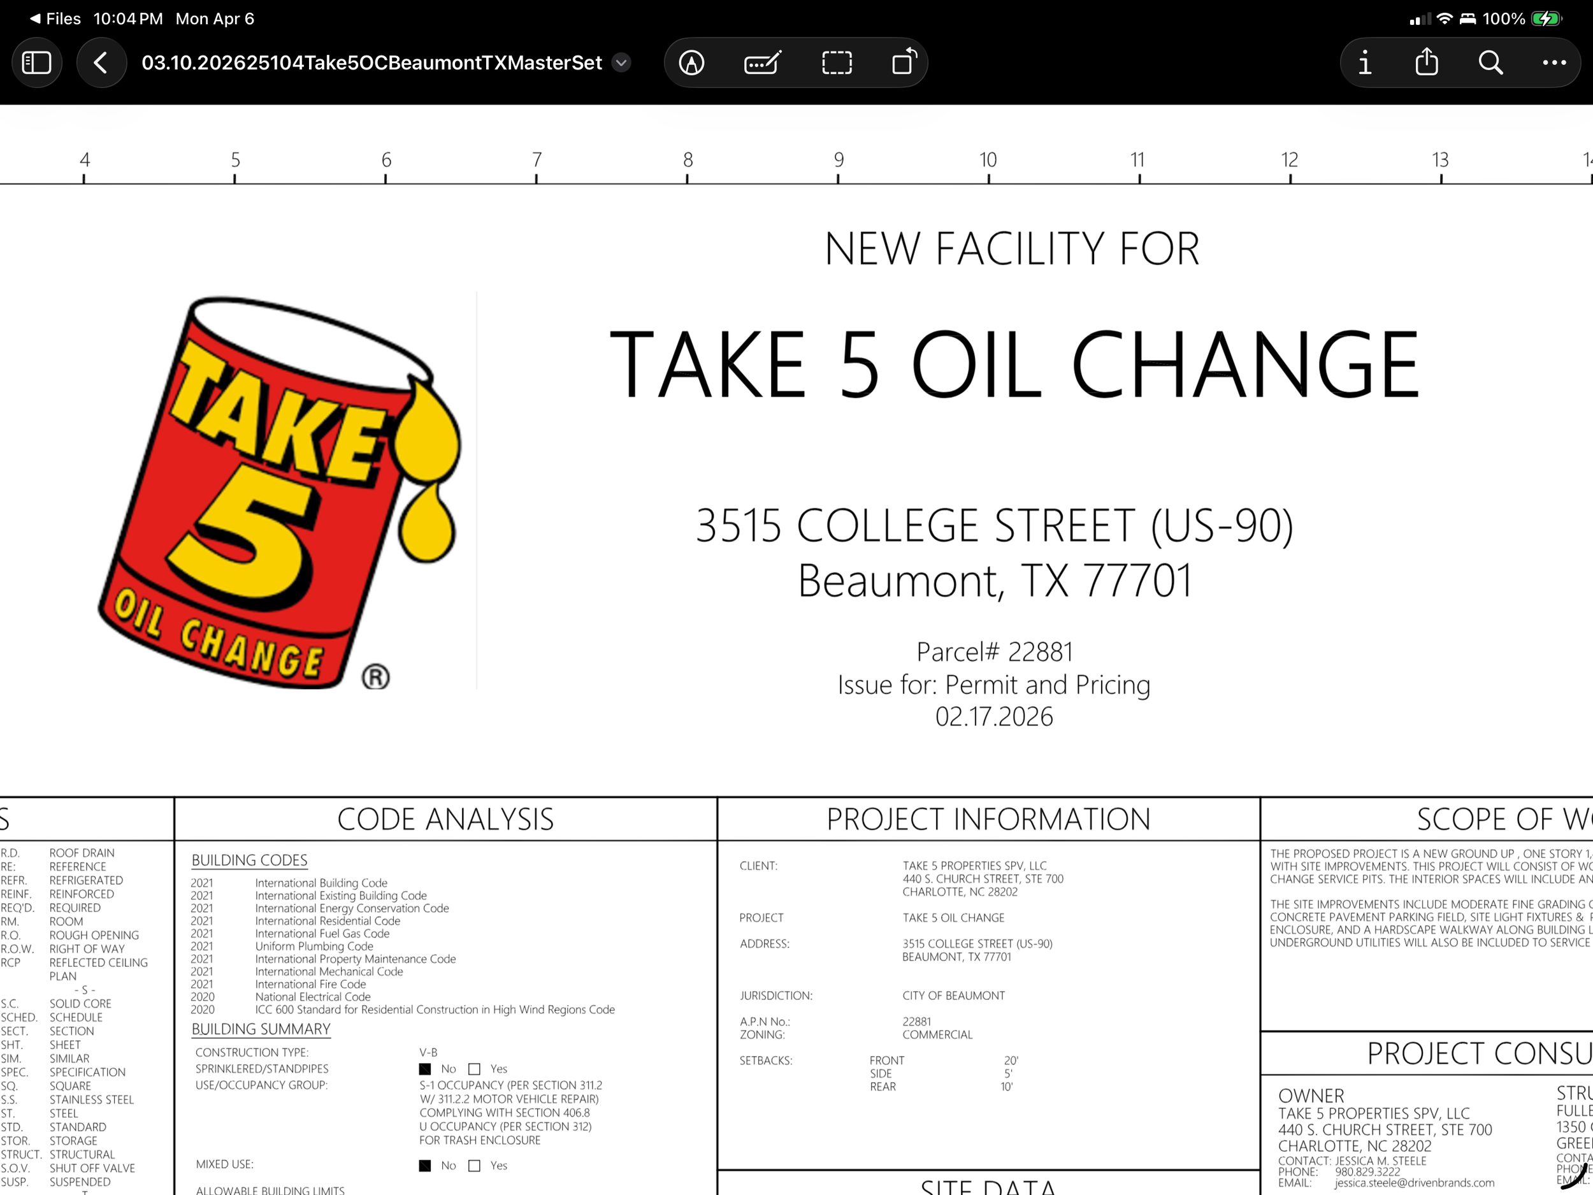The width and height of the screenshot is (1593, 1195).
Task: Show document info with the i icon
Action: [x=1364, y=62]
